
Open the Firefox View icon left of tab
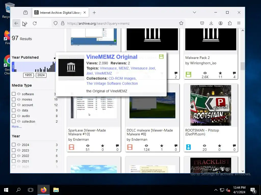25,13
